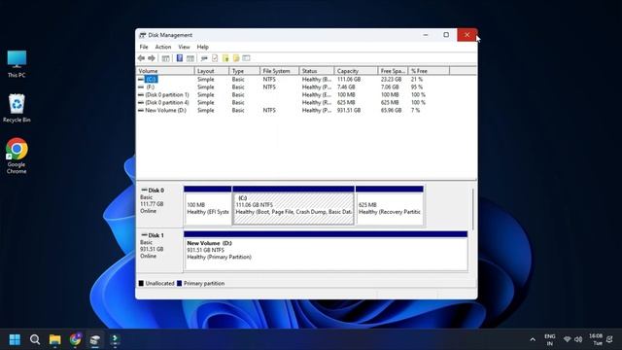
Task: Sort by the Type column header
Action: coord(244,71)
